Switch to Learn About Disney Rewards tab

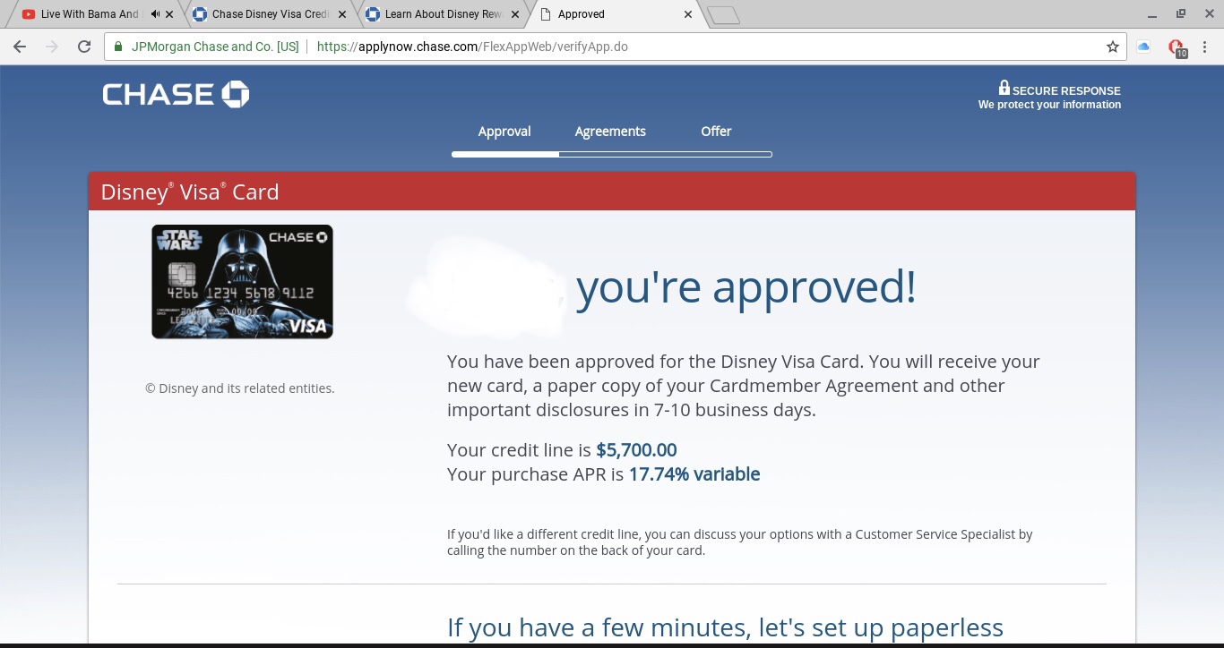[442, 14]
